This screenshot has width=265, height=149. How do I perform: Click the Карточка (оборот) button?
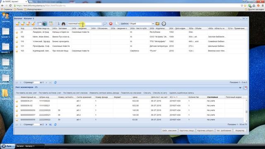point(205,131)
